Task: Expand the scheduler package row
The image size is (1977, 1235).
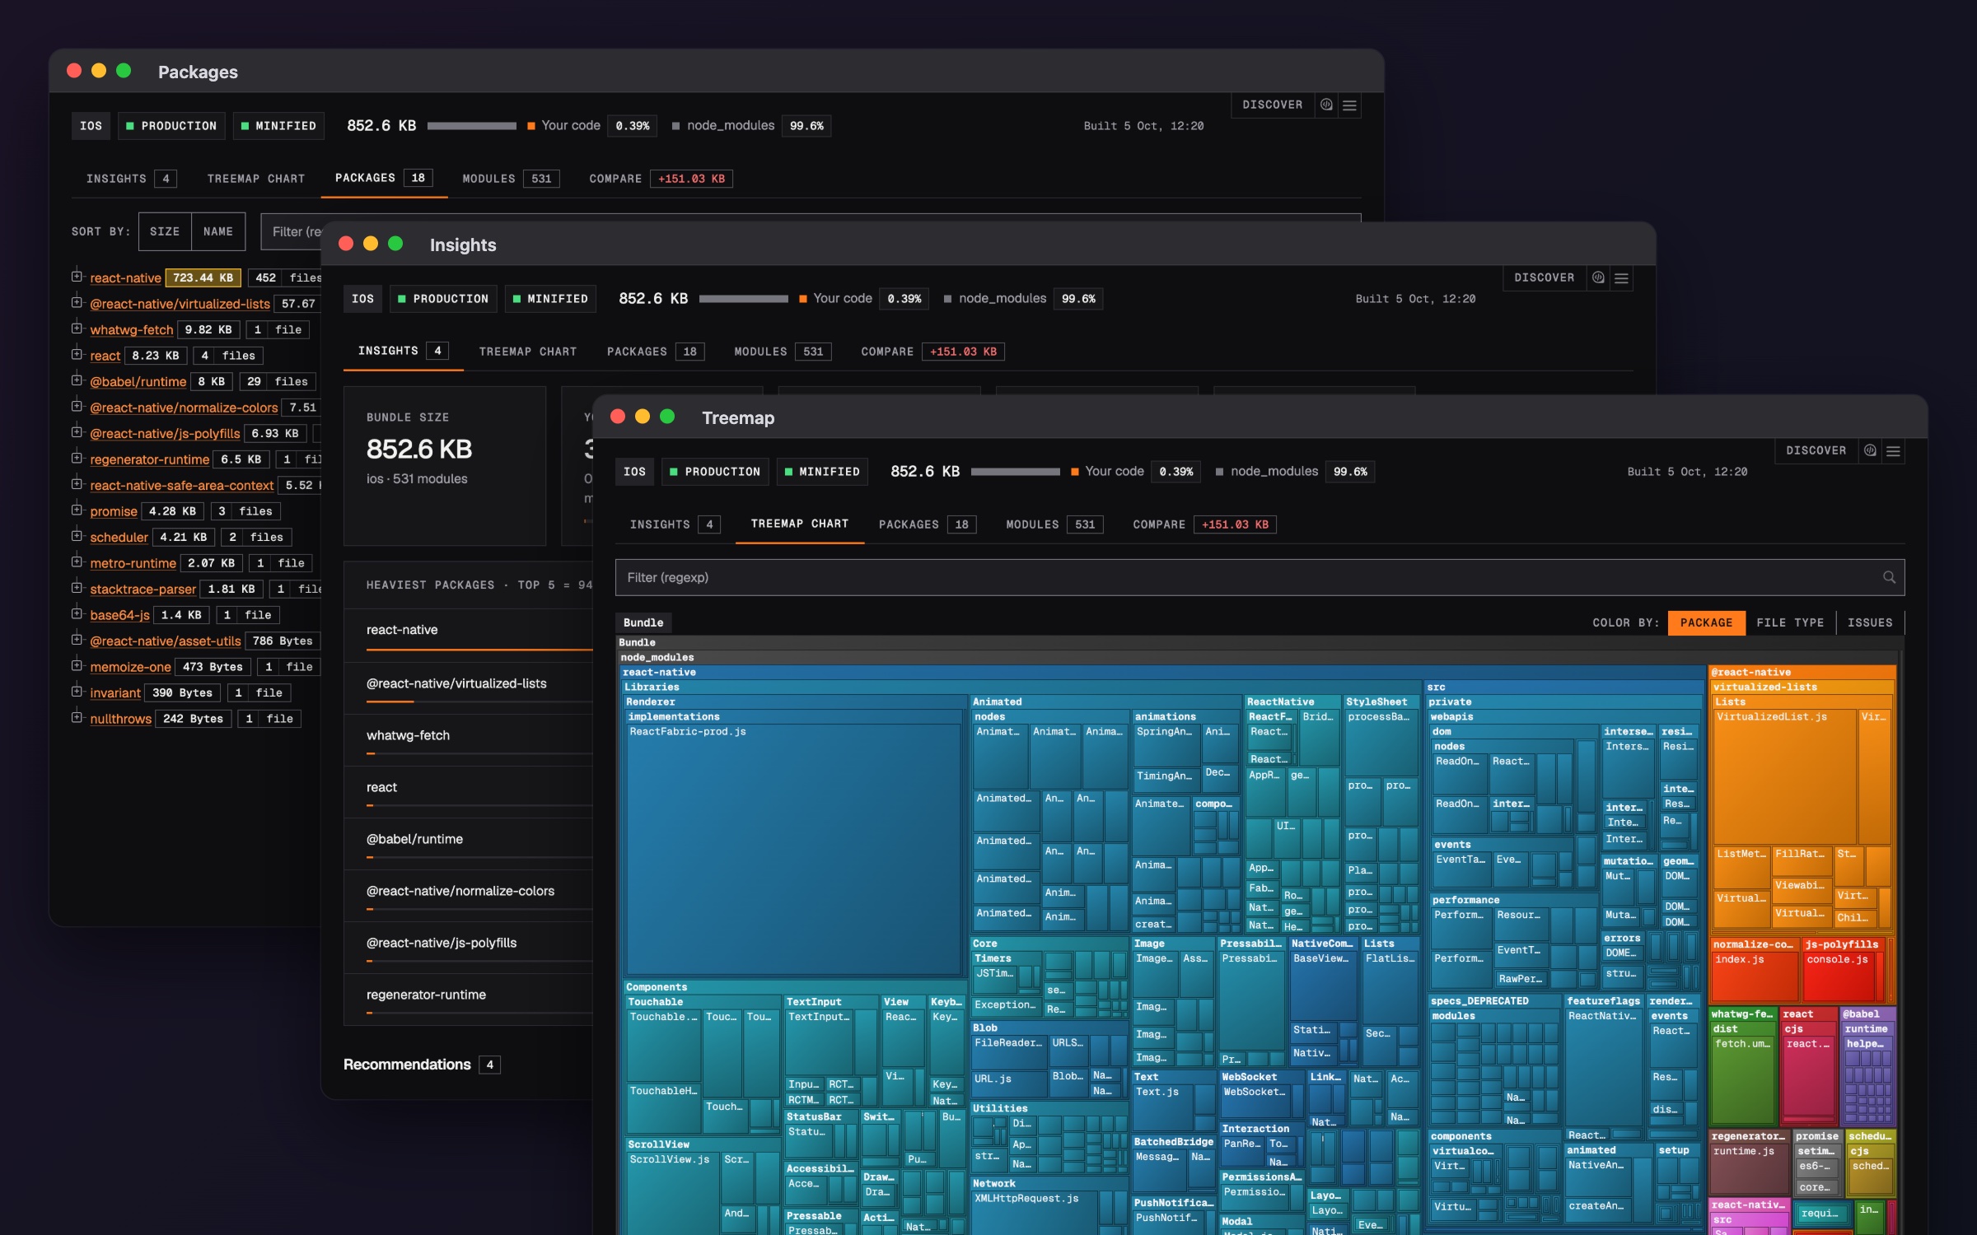Action: pos(77,536)
